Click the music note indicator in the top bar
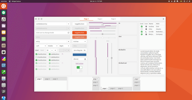 point(174,1)
